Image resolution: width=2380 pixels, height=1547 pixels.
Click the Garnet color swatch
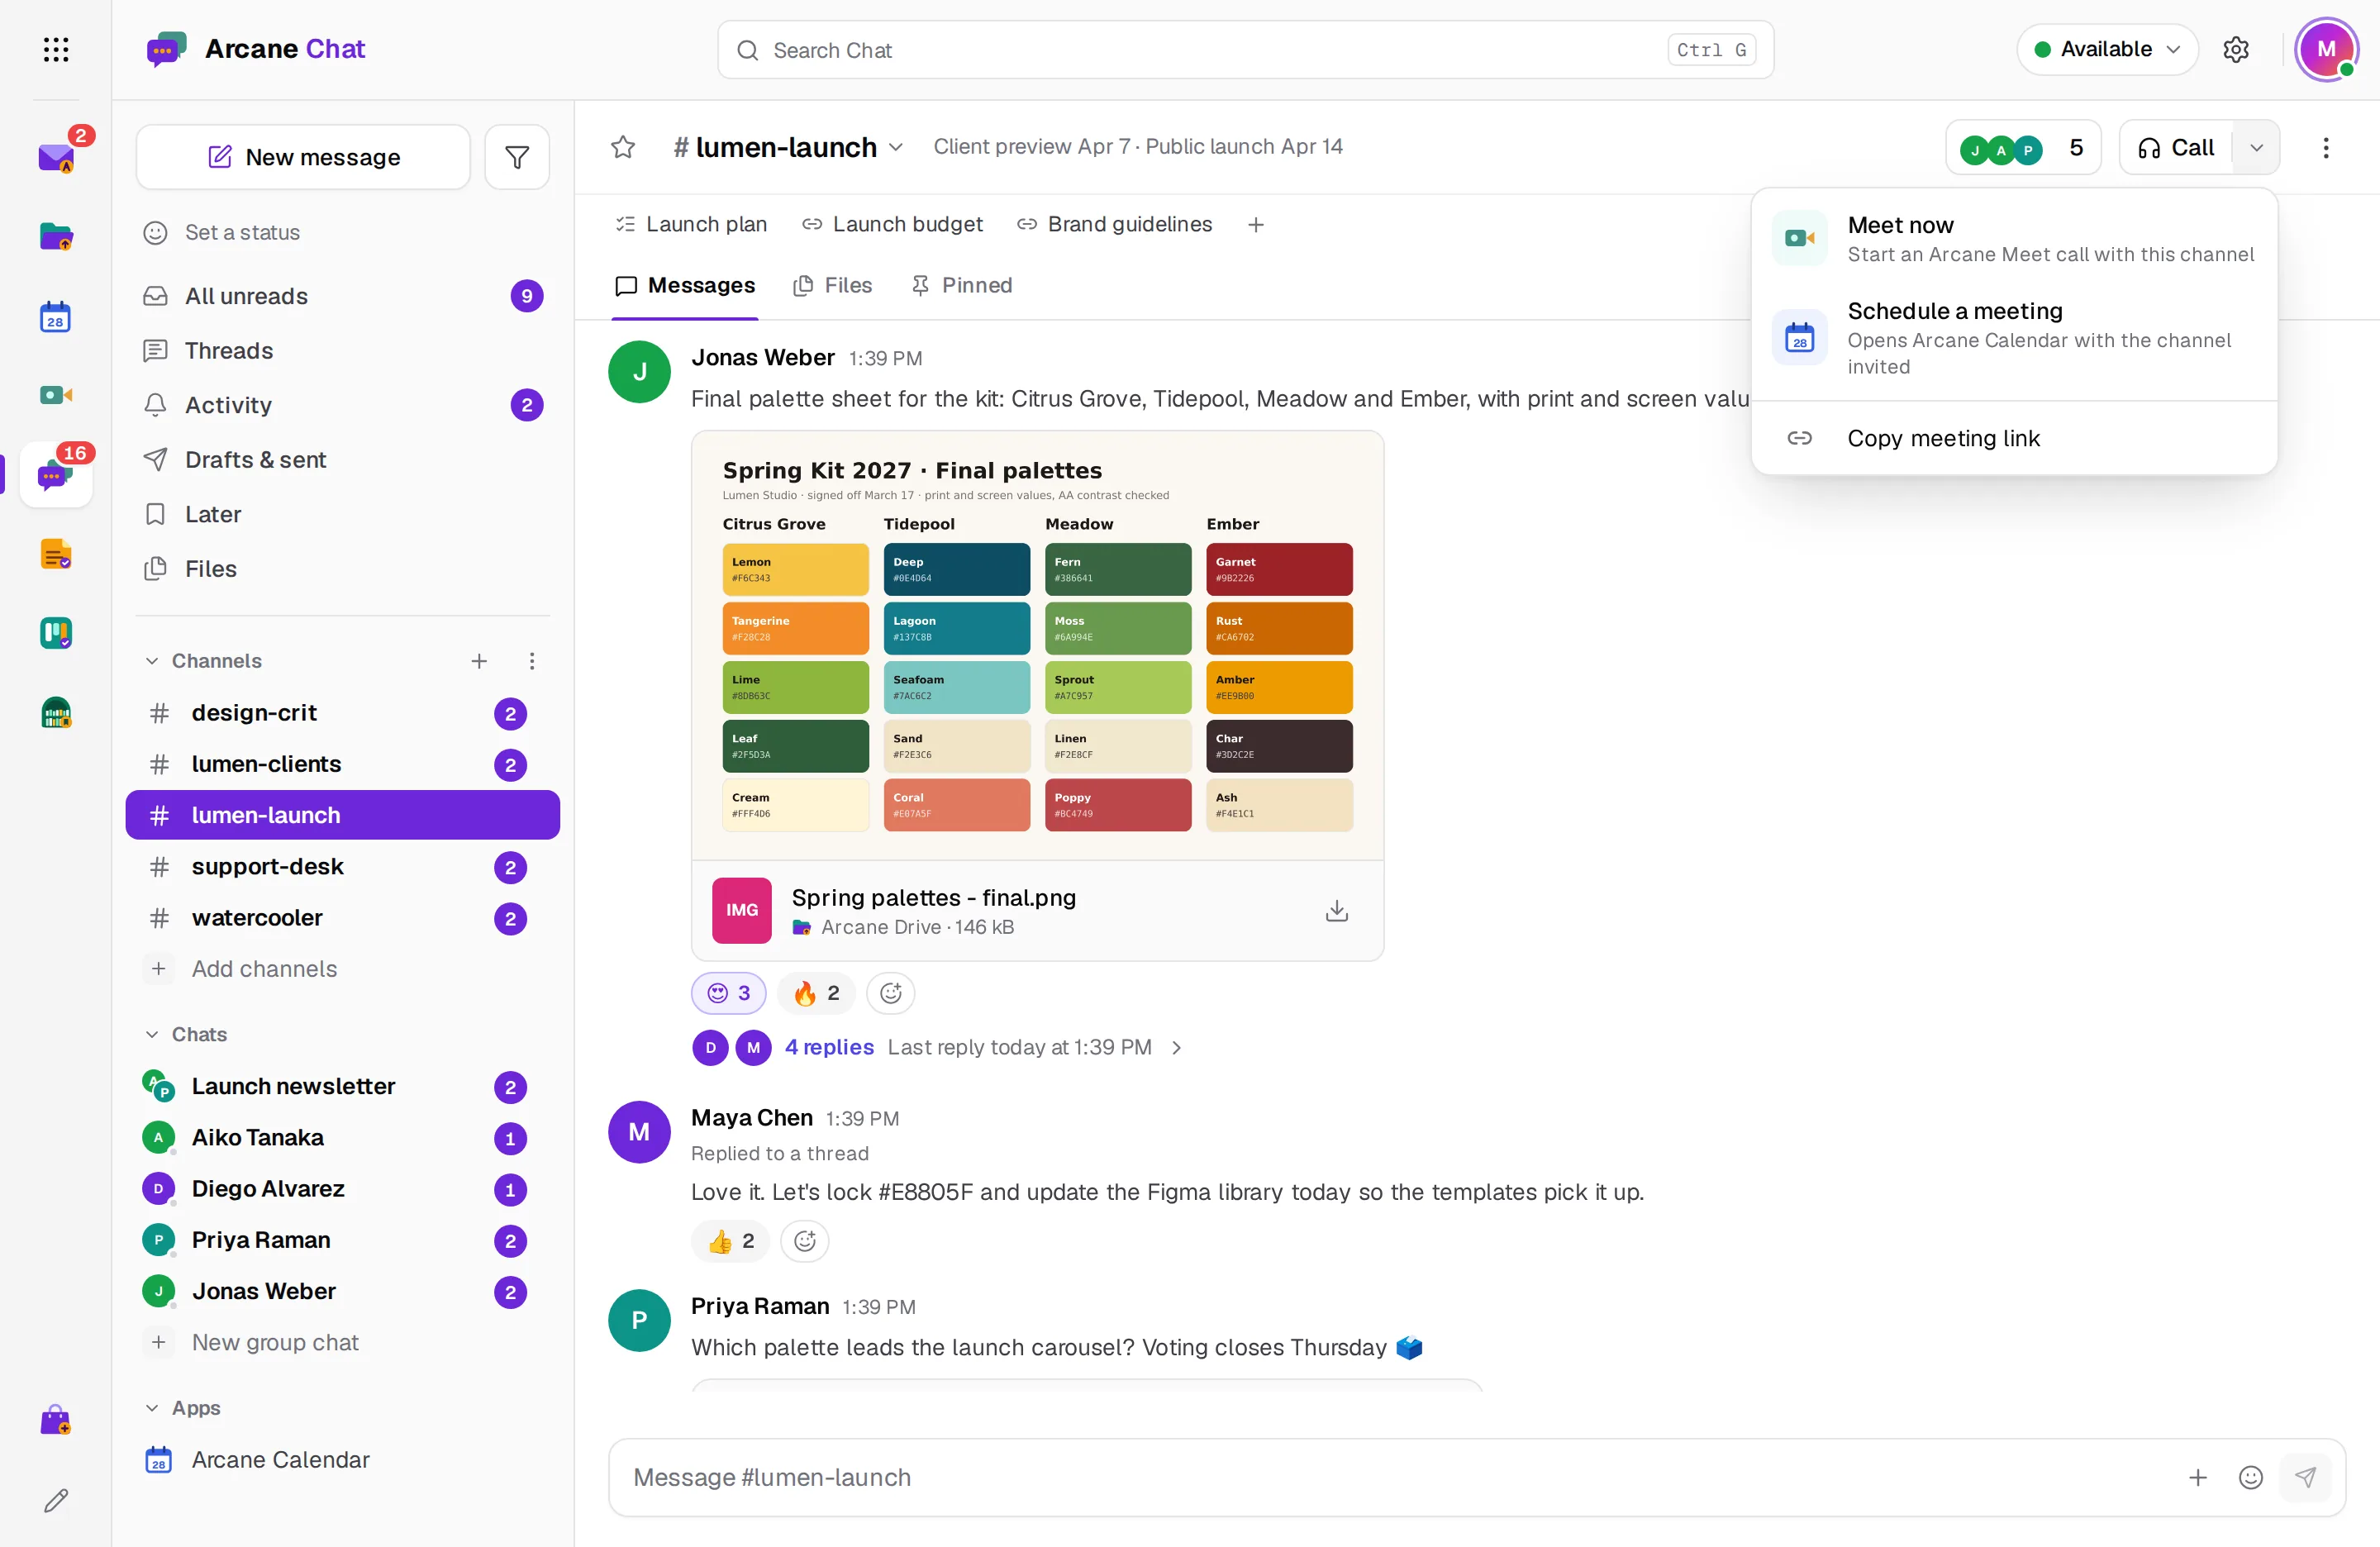(x=1279, y=569)
